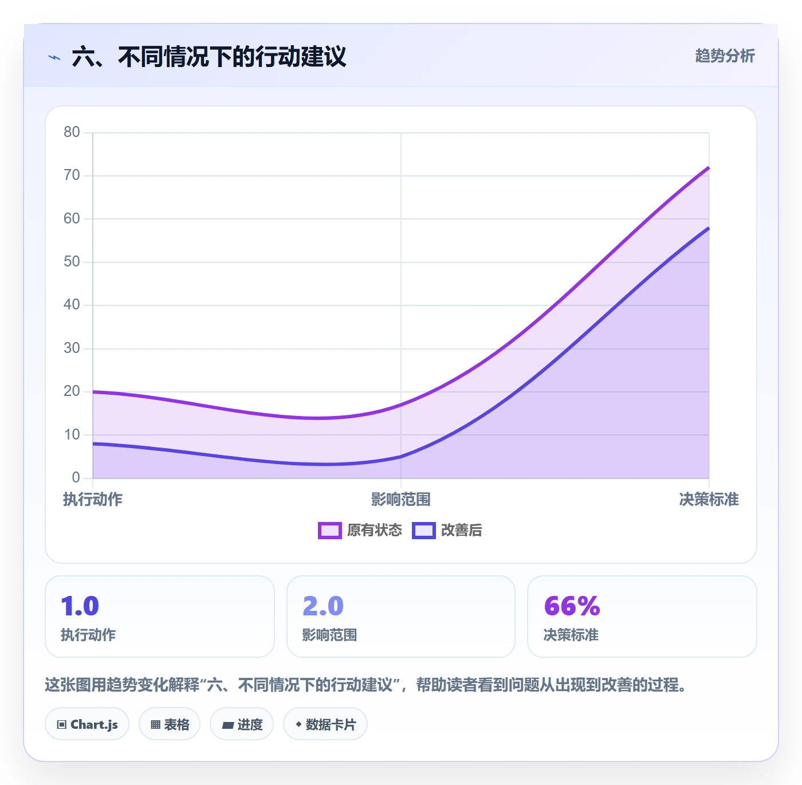Viewport: 802px width, 785px height.
Task: Click the blue 改善后 legend swatch
Action: (424, 531)
